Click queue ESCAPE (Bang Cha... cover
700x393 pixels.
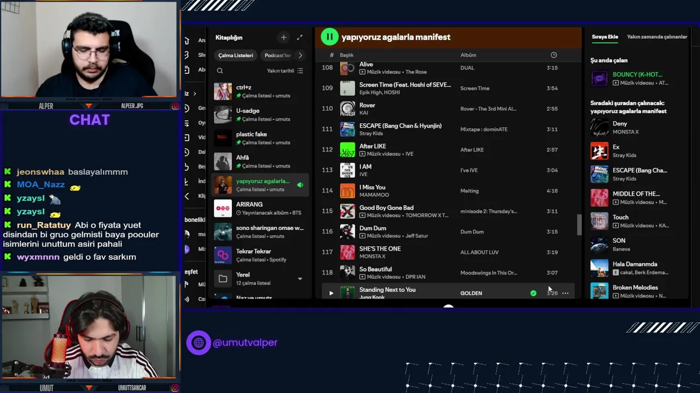(599, 174)
